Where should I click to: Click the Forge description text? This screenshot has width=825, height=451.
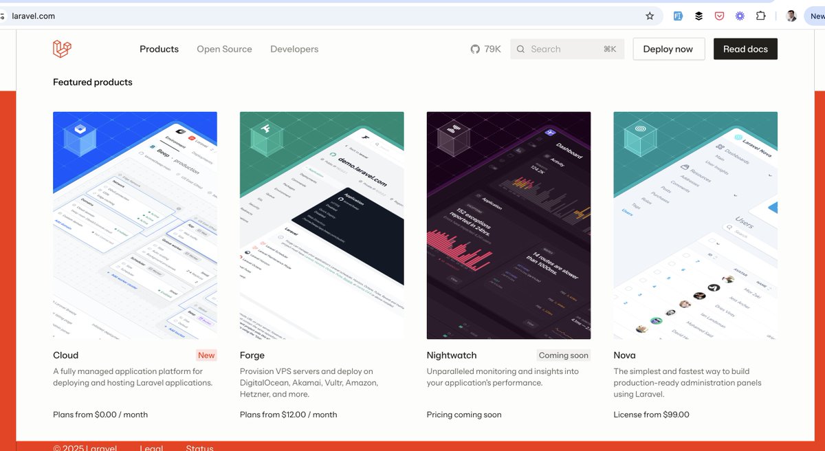[309, 383]
